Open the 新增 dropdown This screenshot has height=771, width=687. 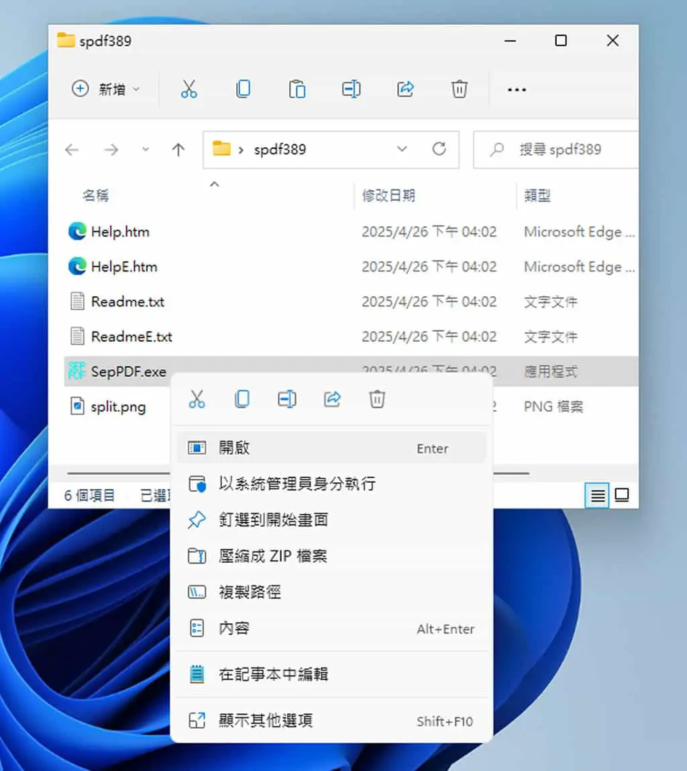tap(106, 89)
